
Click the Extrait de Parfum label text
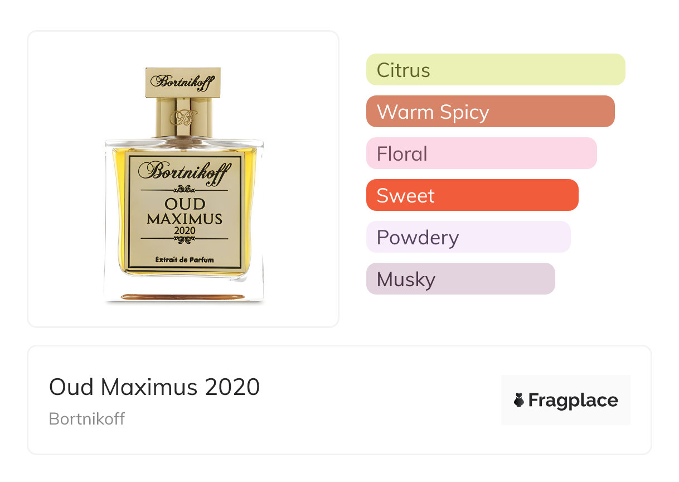pos(185,259)
